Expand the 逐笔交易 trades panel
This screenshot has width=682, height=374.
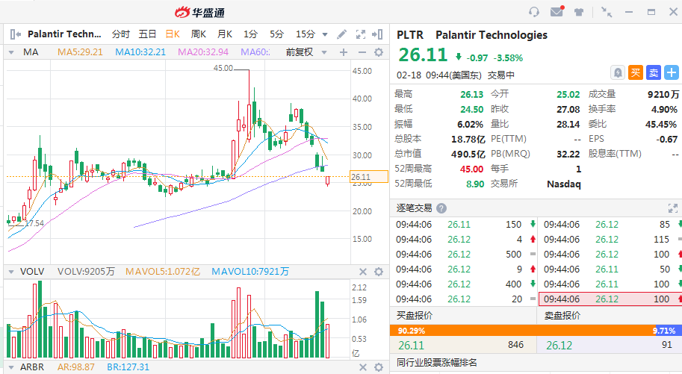(x=672, y=208)
